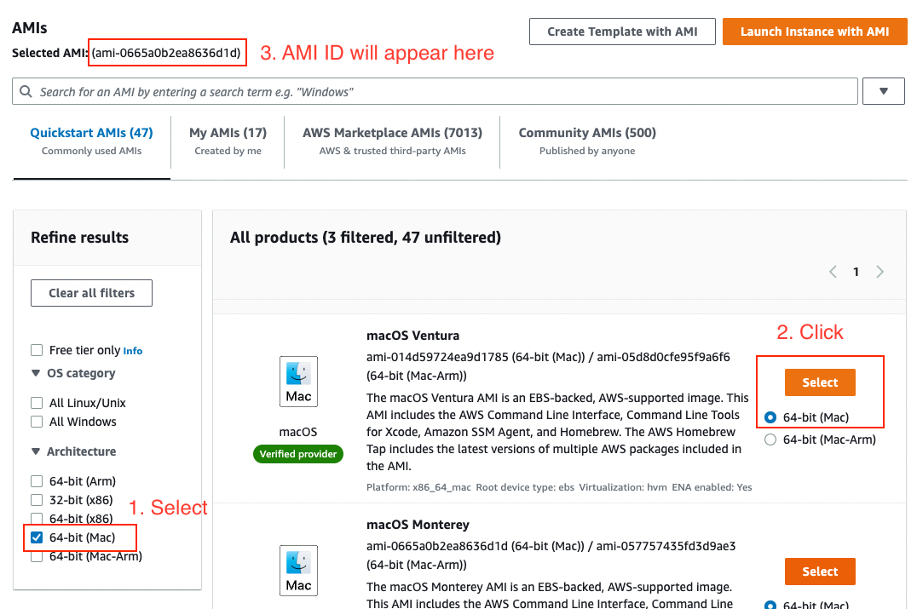Switch to the Quickstart AMIs tab

(x=91, y=141)
